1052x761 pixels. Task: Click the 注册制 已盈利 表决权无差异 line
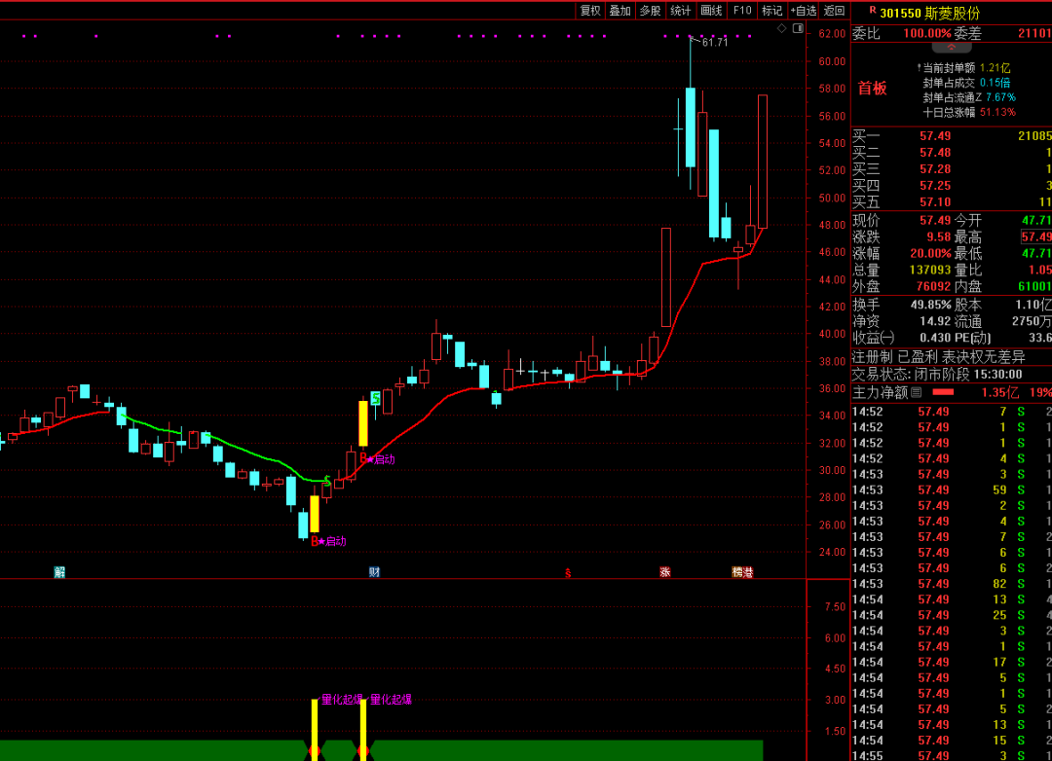tap(939, 357)
